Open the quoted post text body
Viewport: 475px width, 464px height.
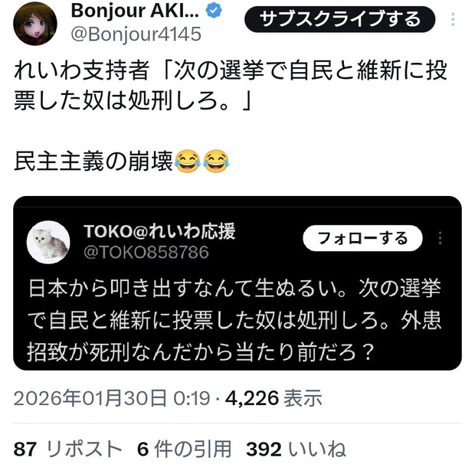coord(234,320)
